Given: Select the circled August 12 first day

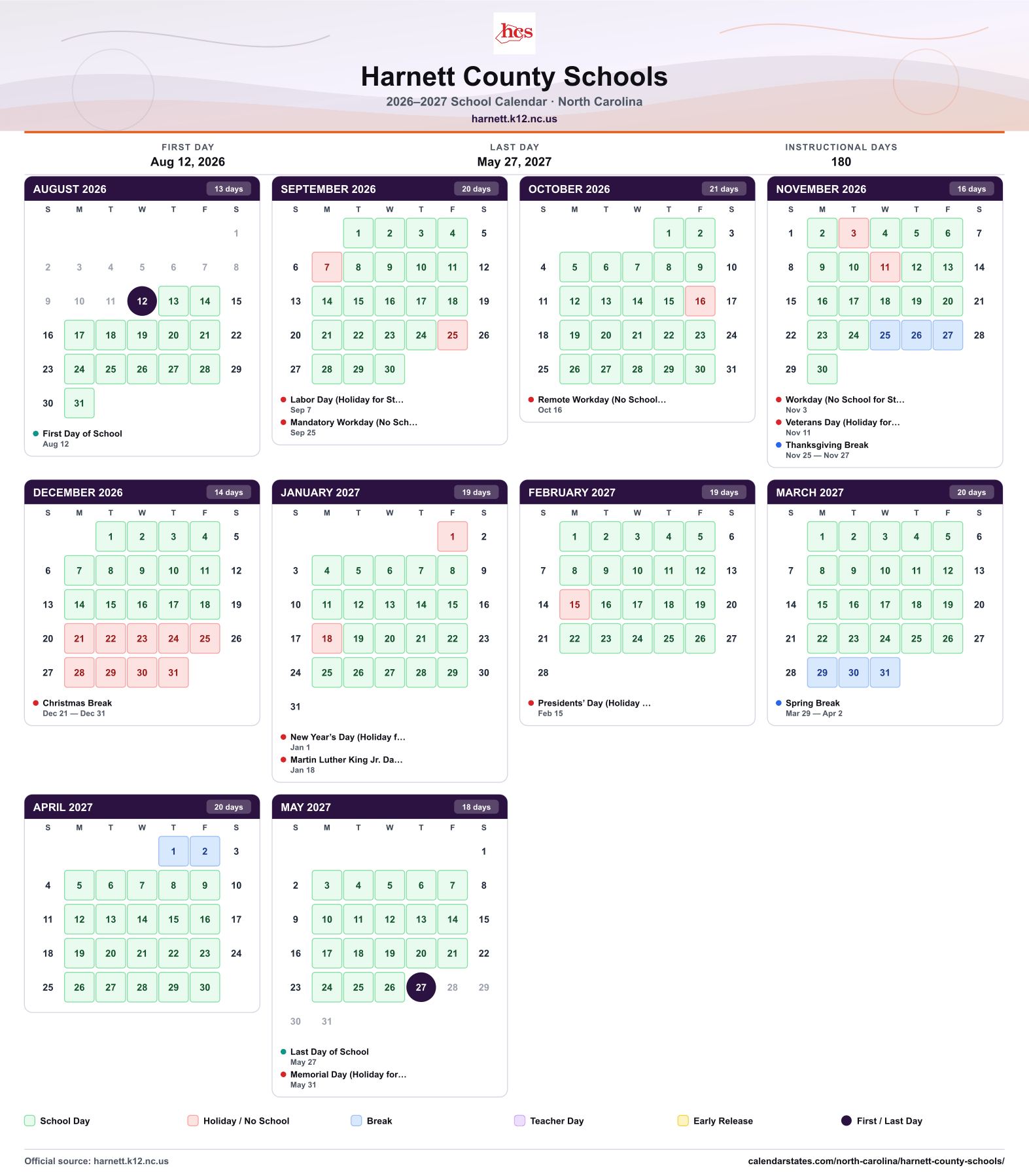Looking at the screenshot, I should point(142,301).
